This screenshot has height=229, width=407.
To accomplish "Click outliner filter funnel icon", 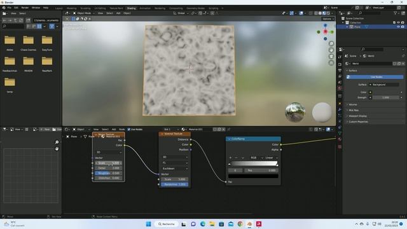I will [x=396, y=13].
